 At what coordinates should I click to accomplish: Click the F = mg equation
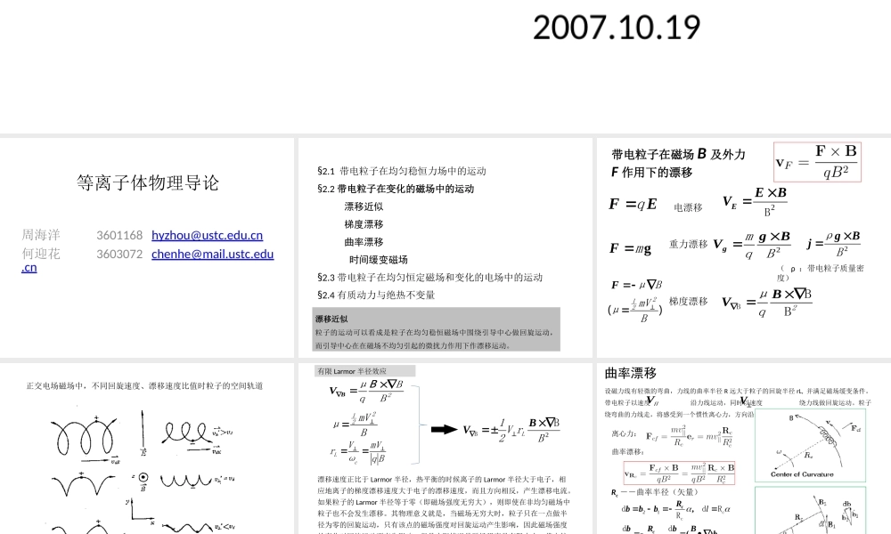pos(630,248)
